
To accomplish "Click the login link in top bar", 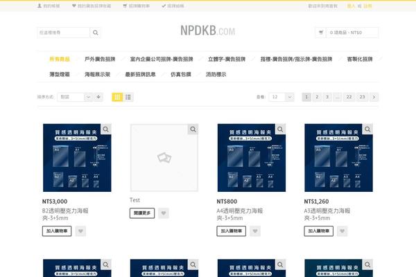I will pos(351,6).
